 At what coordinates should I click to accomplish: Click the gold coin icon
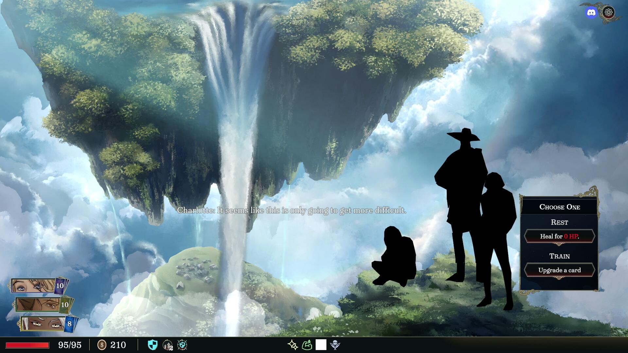[x=102, y=345]
